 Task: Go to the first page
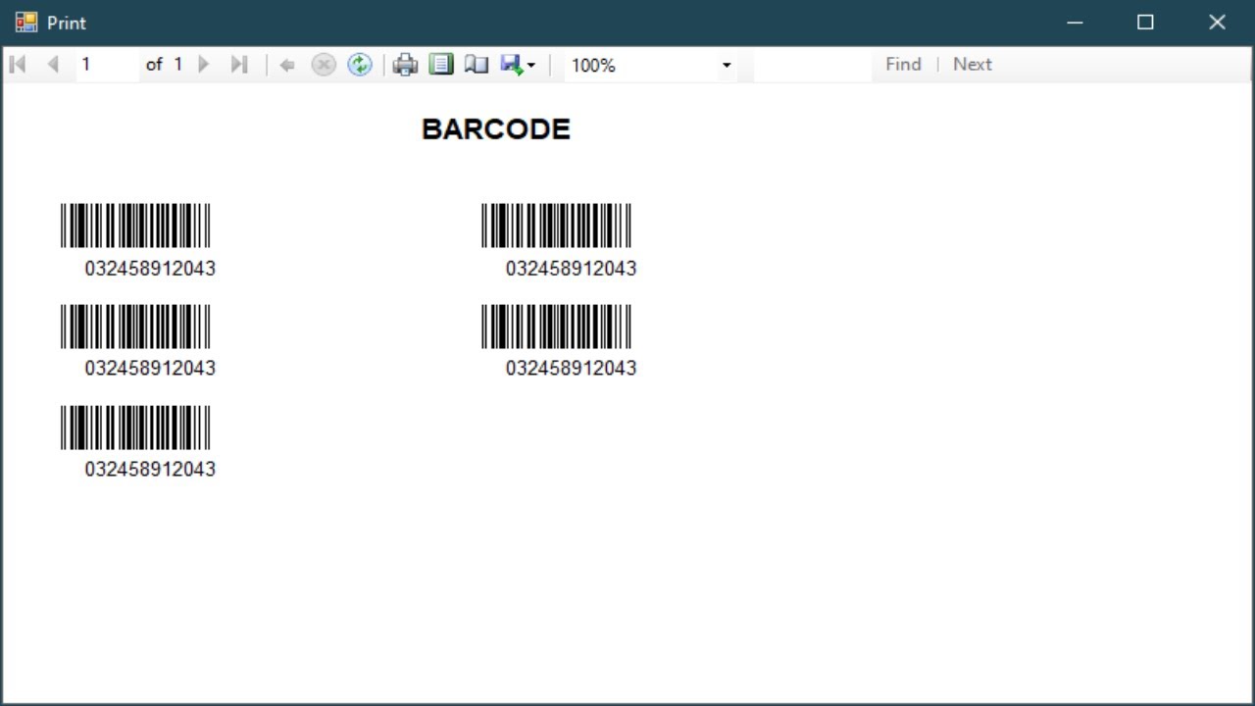[18, 65]
